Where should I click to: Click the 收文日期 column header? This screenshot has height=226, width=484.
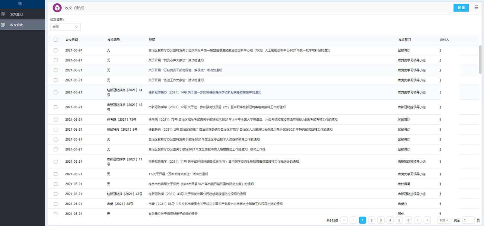click(72, 40)
